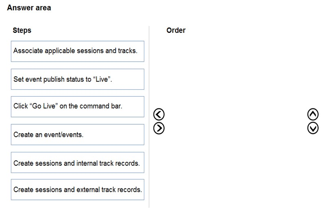
Task: Select 'Associate applicable sessions and tracks' step
Action: point(78,51)
